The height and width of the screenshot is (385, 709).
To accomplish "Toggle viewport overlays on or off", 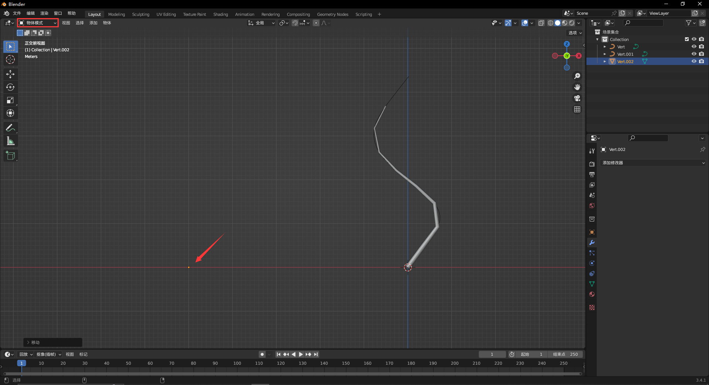I will (525, 23).
